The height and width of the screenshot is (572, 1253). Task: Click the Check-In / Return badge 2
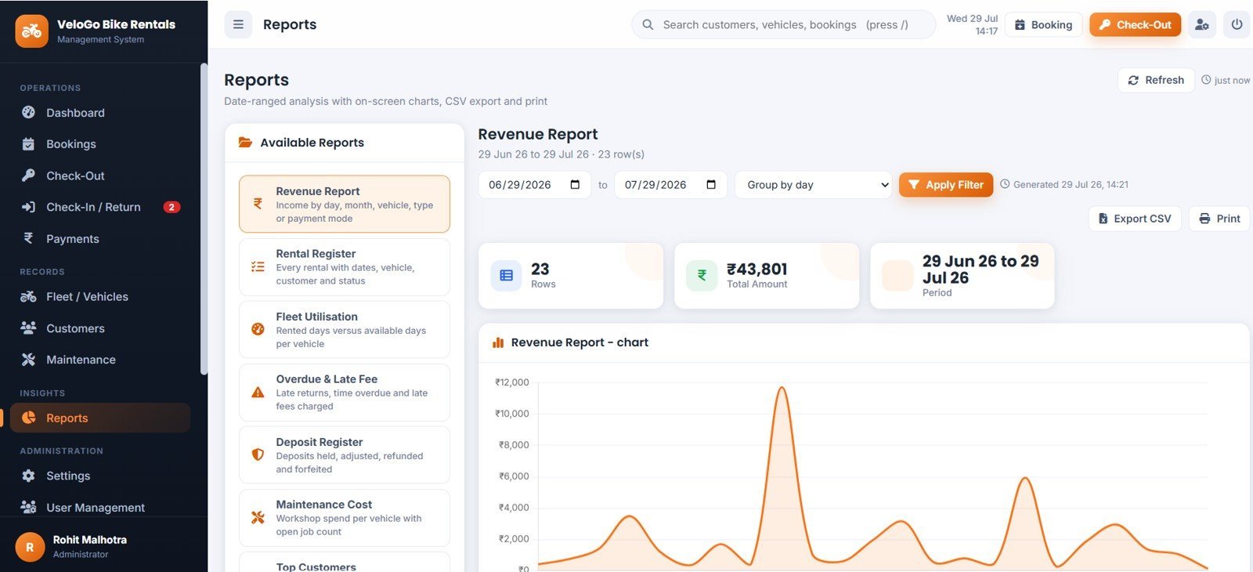(x=172, y=207)
